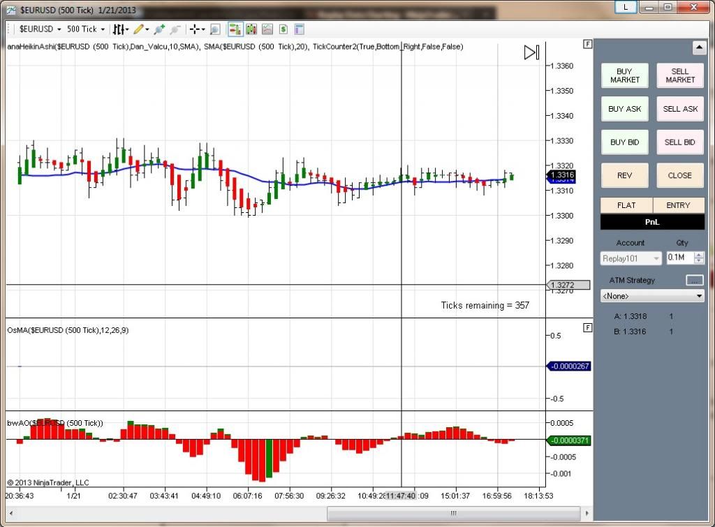Viewport: 715px width, 527px height.
Task: Activate the magnifier zoom tool
Action: click(x=215, y=29)
